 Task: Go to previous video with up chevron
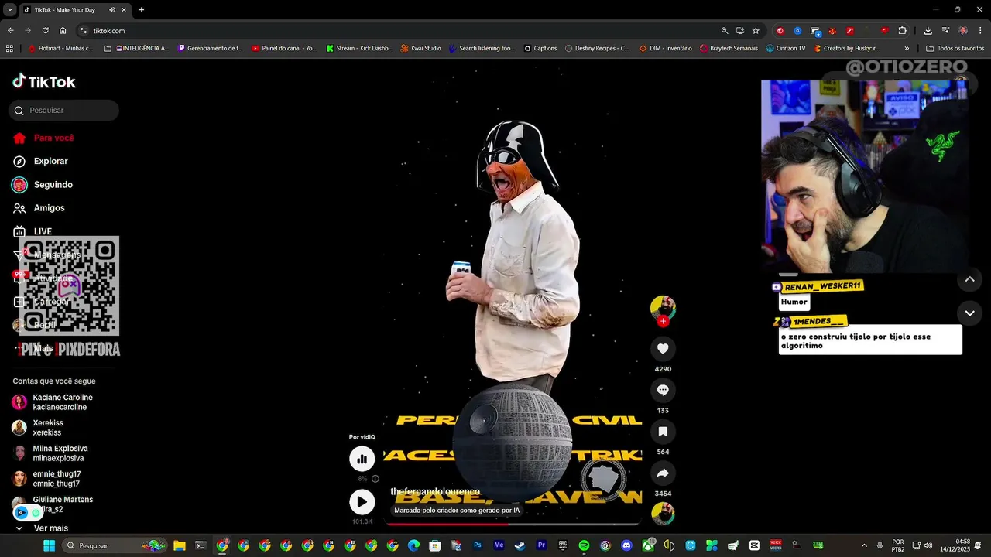[969, 279]
